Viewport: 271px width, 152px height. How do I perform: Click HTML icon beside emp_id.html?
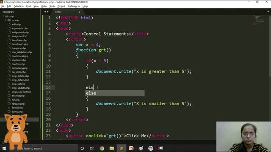9,84
